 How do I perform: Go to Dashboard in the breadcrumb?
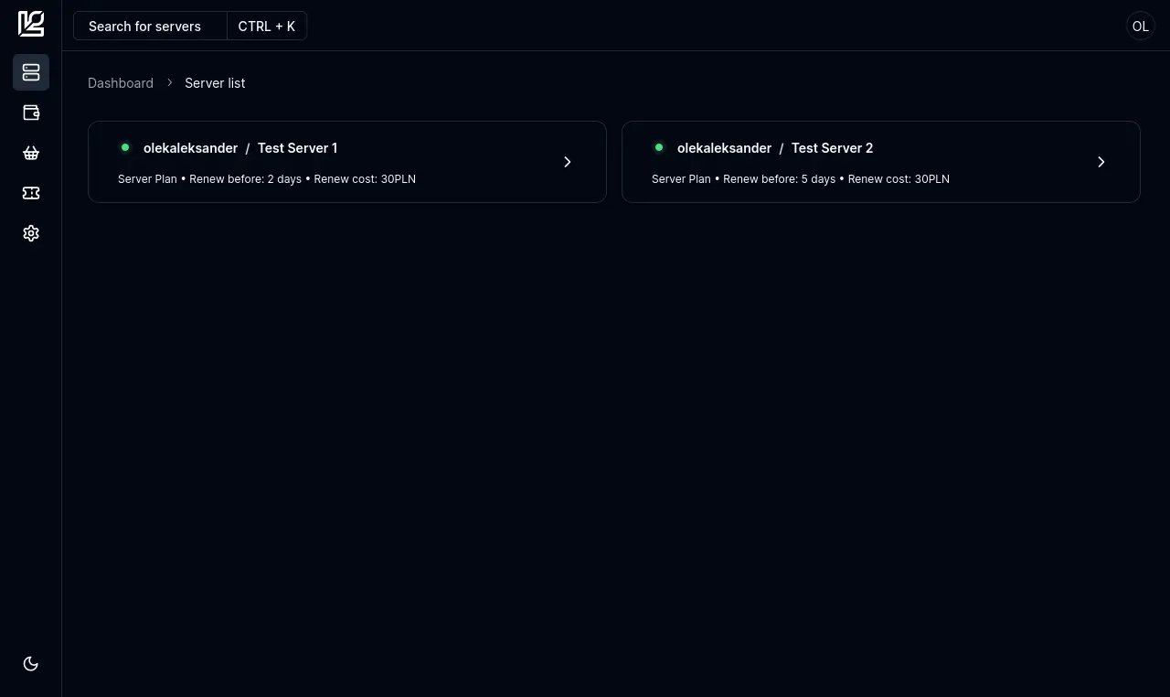(121, 83)
